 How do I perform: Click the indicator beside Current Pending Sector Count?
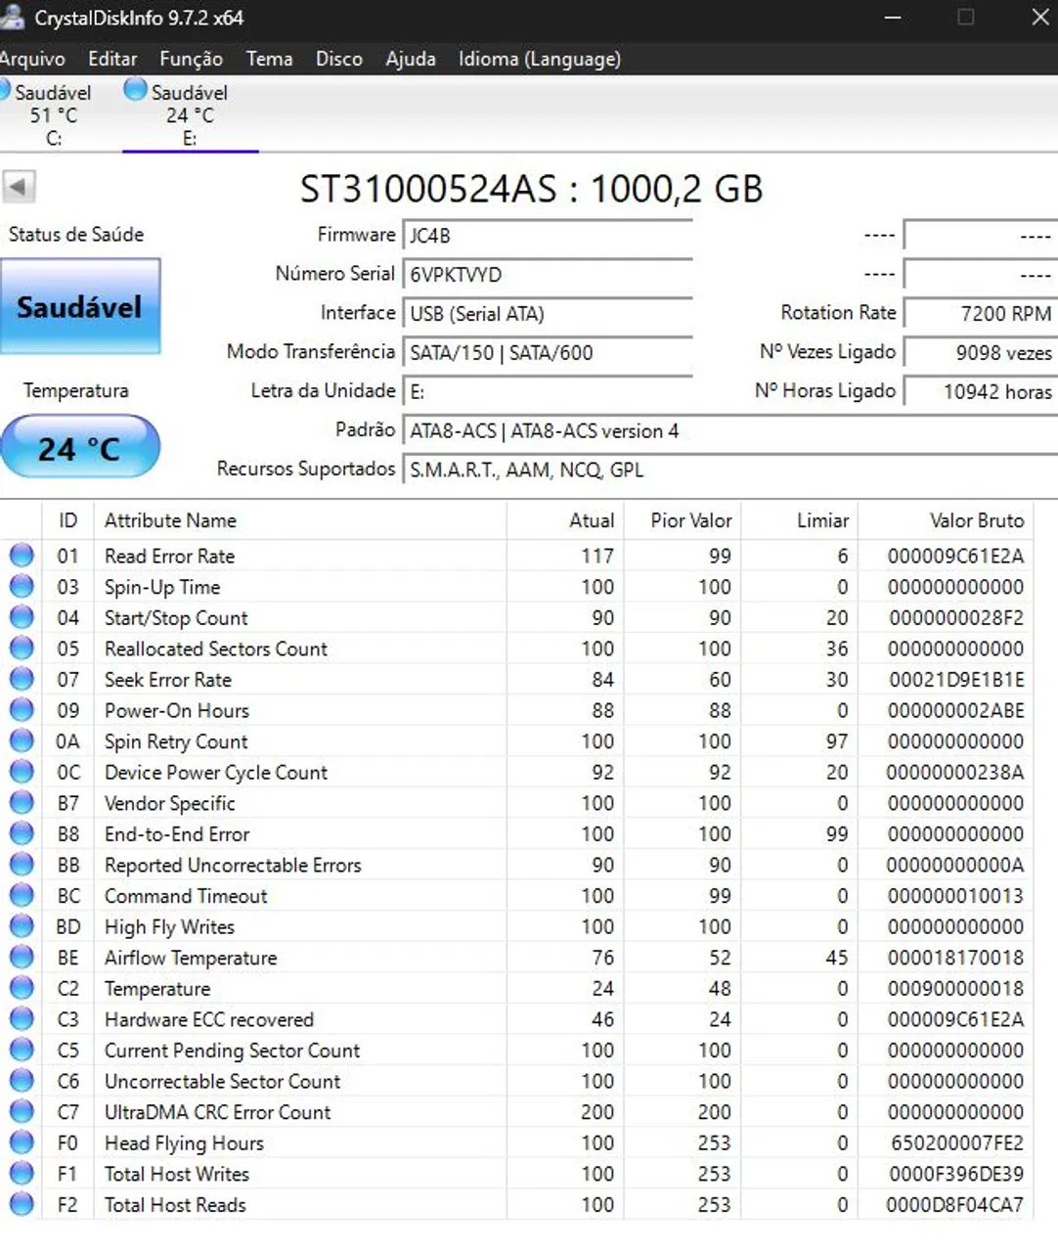click(x=22, y=1050)
